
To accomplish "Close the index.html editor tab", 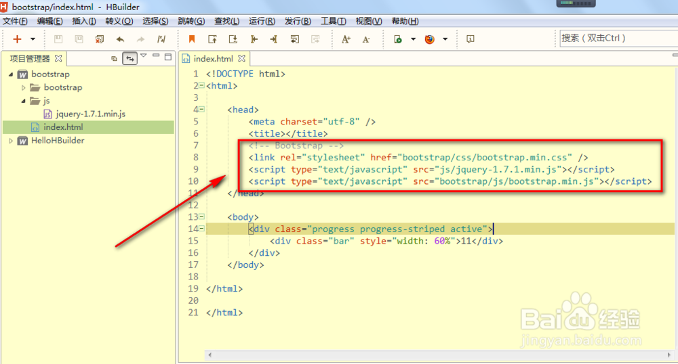I will tap(242, 58).
